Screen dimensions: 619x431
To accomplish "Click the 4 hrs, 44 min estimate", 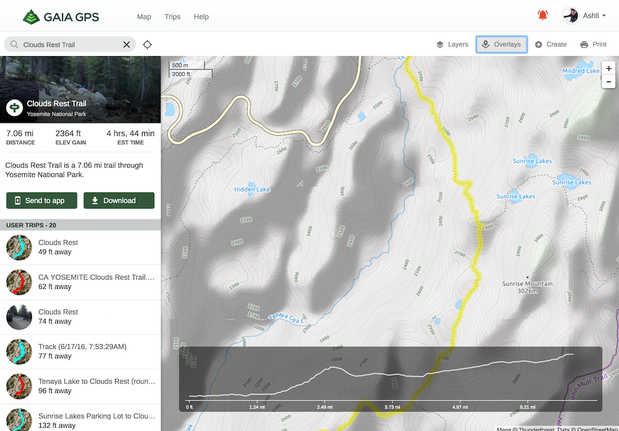I will click(131, 133).
